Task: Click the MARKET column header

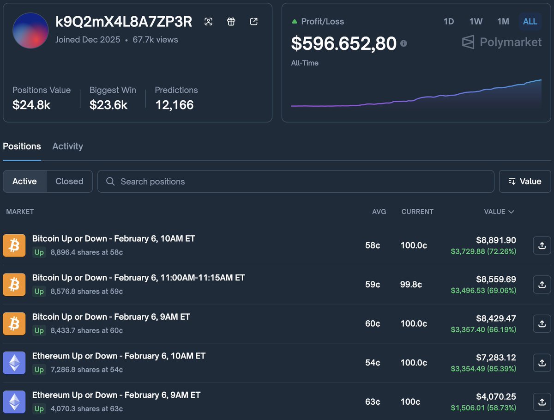Action: coord(20,212)
